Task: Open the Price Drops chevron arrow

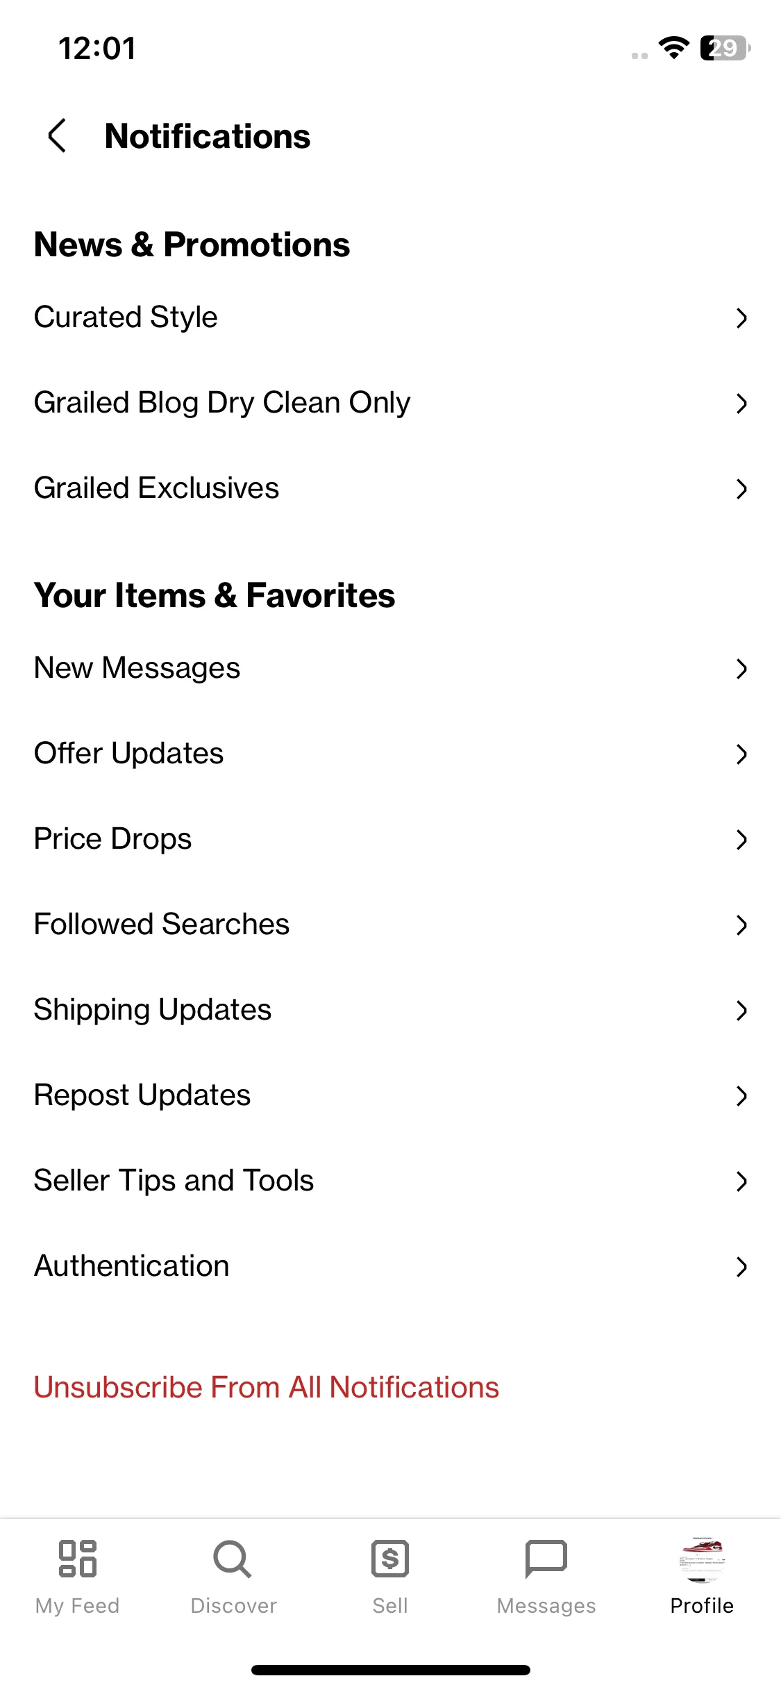Action: point(741,840)
